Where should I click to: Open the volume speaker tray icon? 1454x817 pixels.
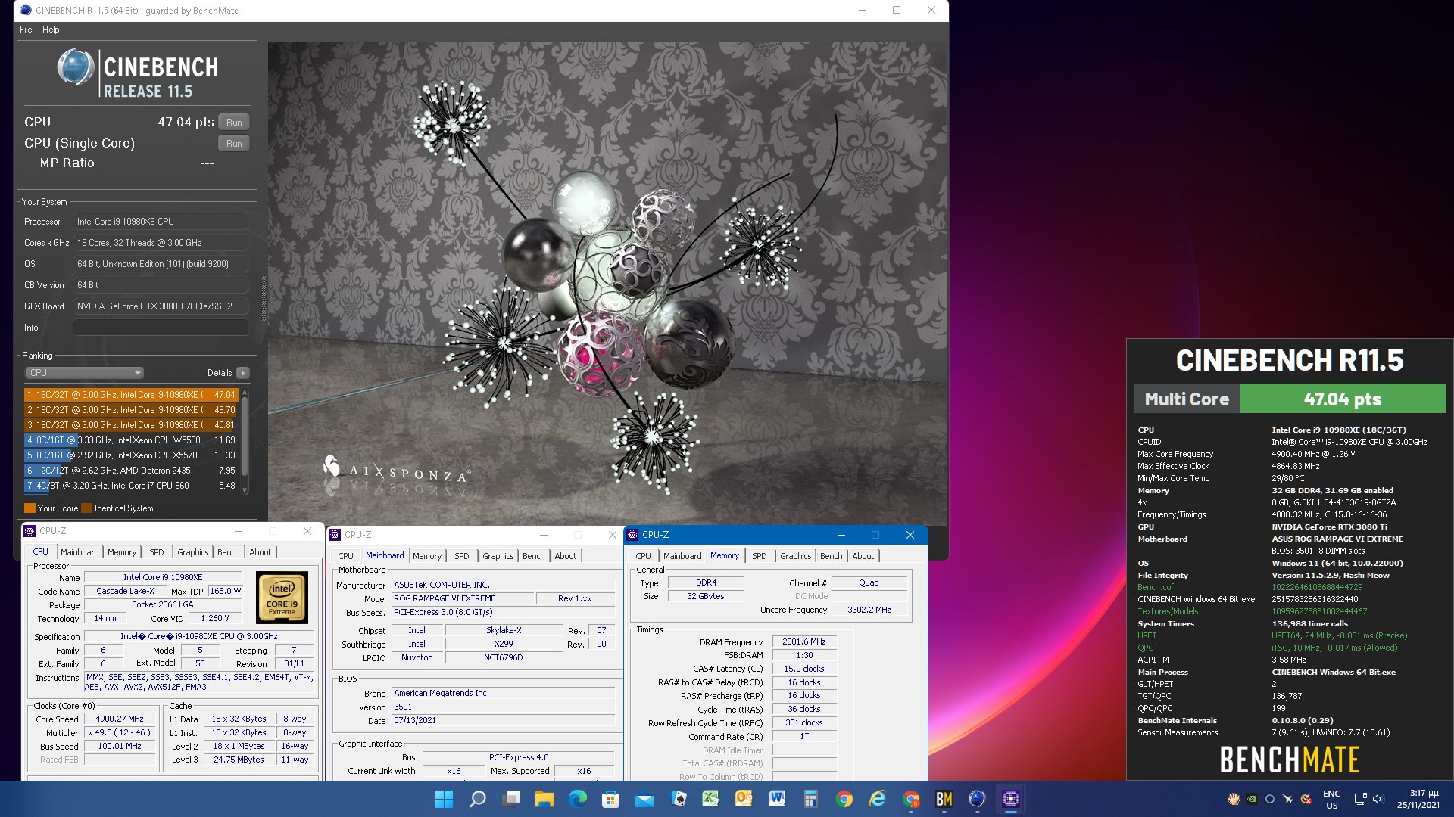click(x=1378, y=799)
